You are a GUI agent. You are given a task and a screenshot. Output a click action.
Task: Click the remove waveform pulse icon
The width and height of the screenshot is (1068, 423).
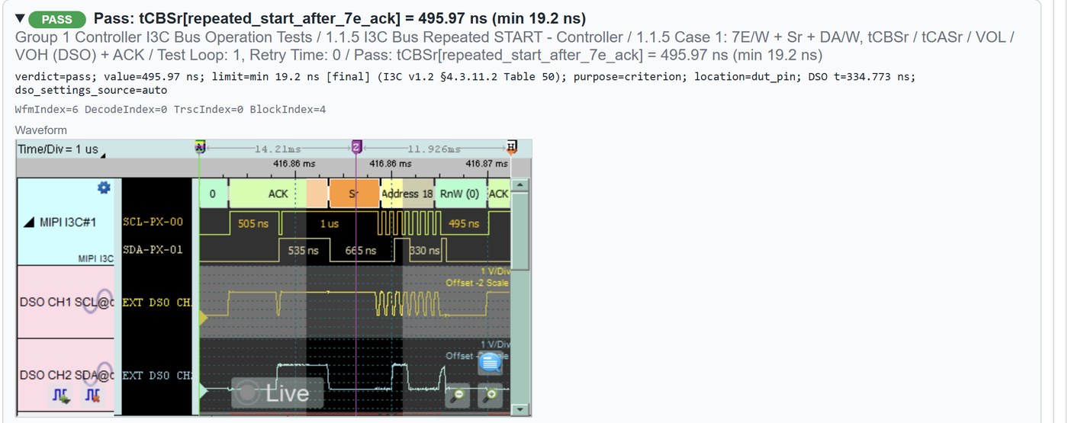tap(92, 395)
